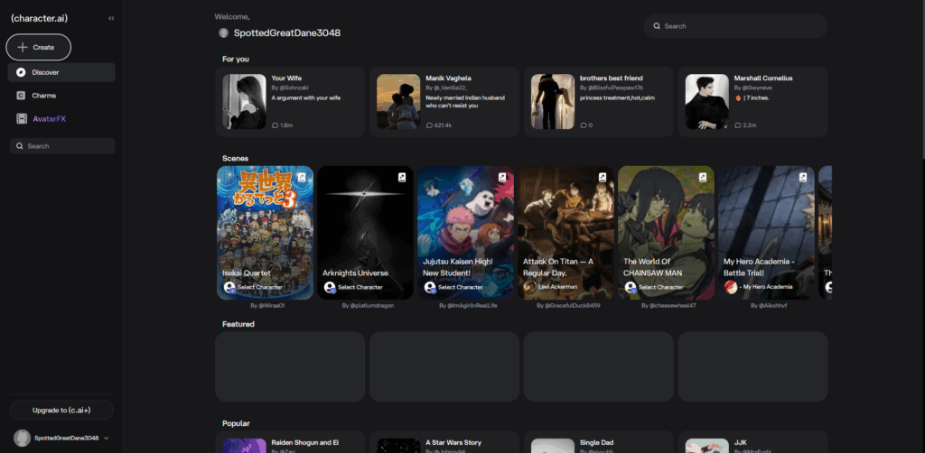This screenshot has width=925, height=453.
Task: Collapse the sidebar with double-chevron icon
Action: [111, 18]
